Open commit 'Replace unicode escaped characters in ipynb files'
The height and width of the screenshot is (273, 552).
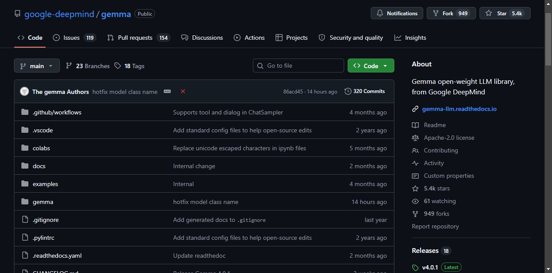click(x=240, y=148)
